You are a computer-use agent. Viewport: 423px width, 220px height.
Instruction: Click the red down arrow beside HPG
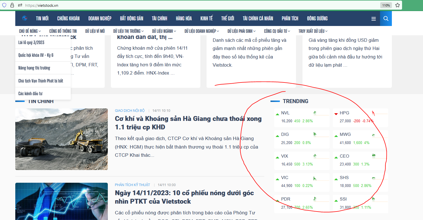pos(336,114)
